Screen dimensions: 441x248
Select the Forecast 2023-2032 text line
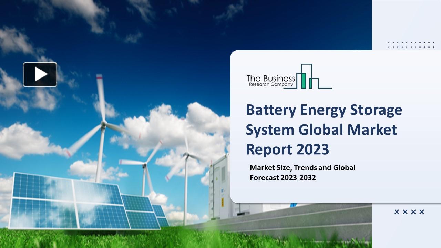click(283, 178)
